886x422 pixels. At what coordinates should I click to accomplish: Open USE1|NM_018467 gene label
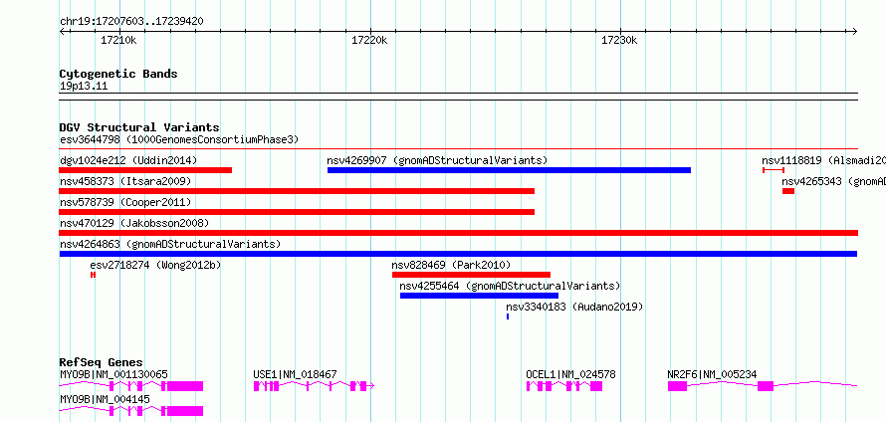[295, 374]
